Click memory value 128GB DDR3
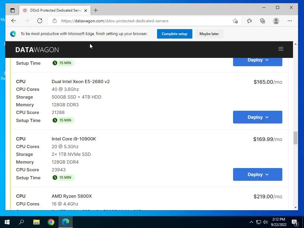 65,105
